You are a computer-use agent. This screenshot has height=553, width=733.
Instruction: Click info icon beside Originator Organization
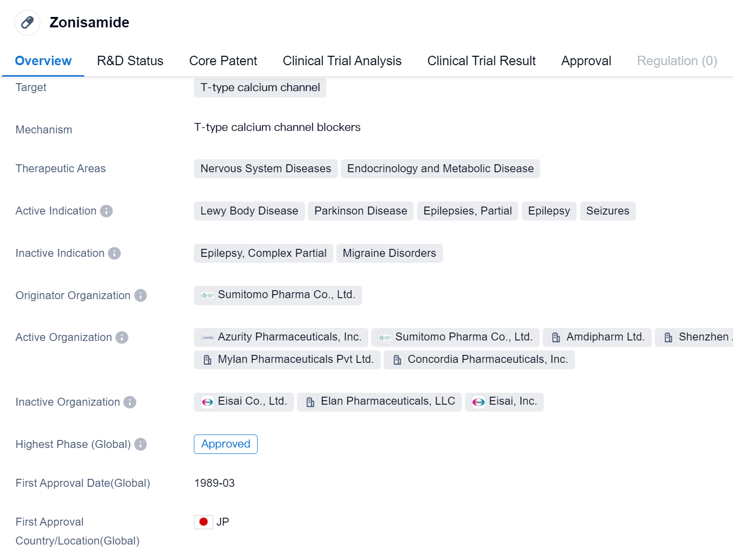pos(141,296)
